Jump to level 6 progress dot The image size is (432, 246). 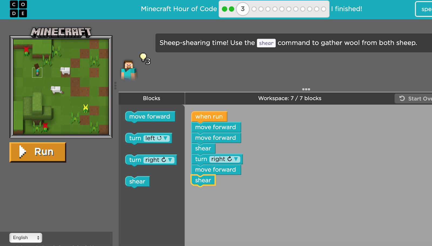[x=268, y=9]
